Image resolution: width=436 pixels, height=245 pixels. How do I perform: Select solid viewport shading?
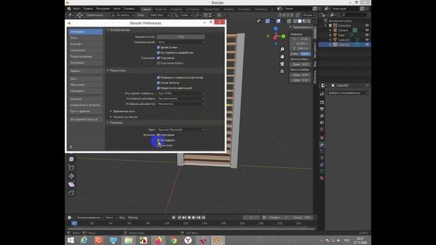click(x=300, y=21)
